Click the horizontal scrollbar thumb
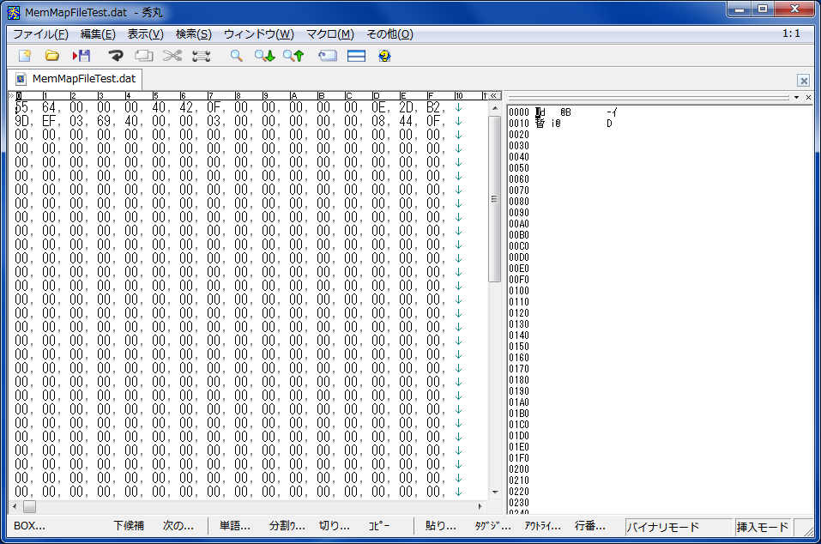Image resolution: width=821 pixels, height=544 pixels. [29, 506]
